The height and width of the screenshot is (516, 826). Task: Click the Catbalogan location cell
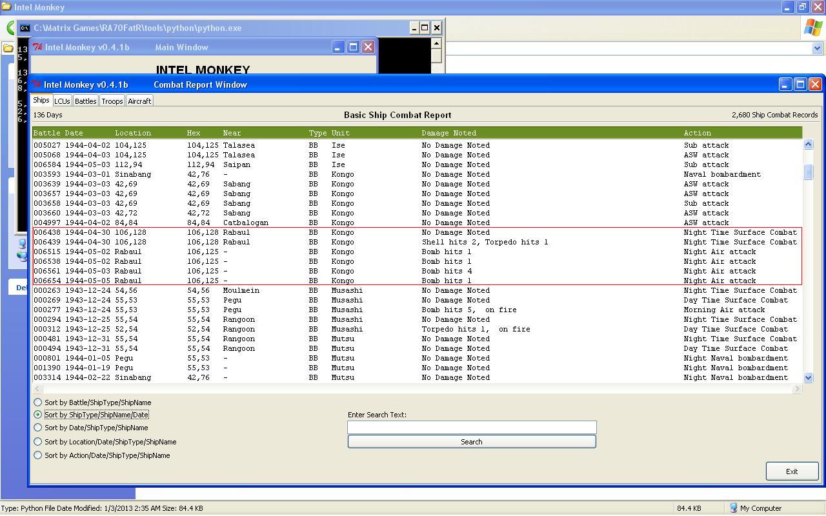point(246,223)
